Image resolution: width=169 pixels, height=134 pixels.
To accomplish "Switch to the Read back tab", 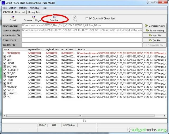I will [x=20, y=12].
